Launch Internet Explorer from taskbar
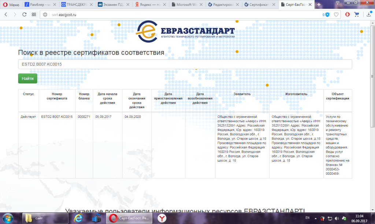375x224 pixels. coord(78,218)
